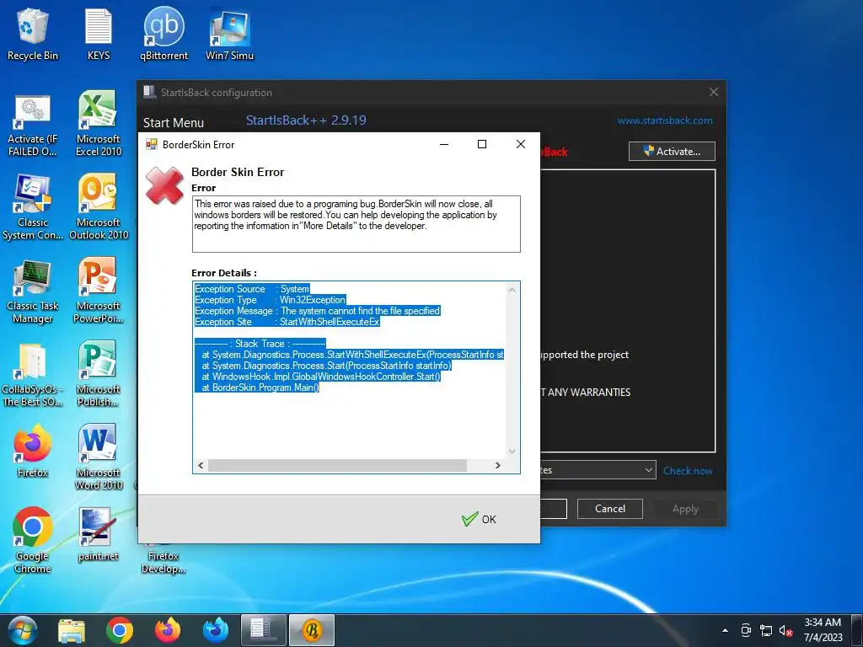Click the horizontal scrollbar right arrow
The width and height of the screenshot is (863, 647).
[497, 465]
